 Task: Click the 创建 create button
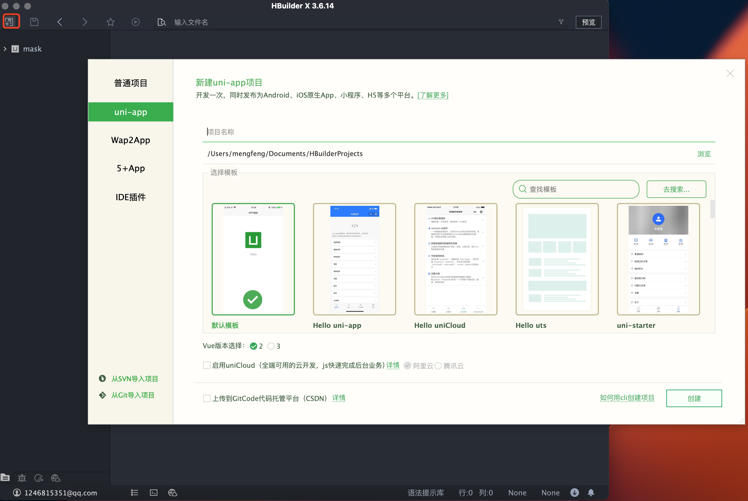[x=694, y=398]
